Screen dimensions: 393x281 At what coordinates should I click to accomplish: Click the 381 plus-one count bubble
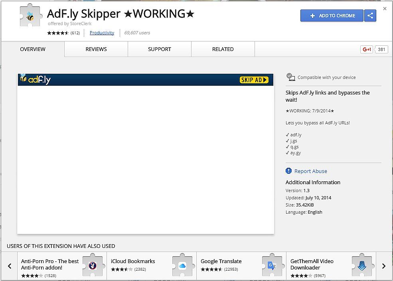click(x=381, y=49)
